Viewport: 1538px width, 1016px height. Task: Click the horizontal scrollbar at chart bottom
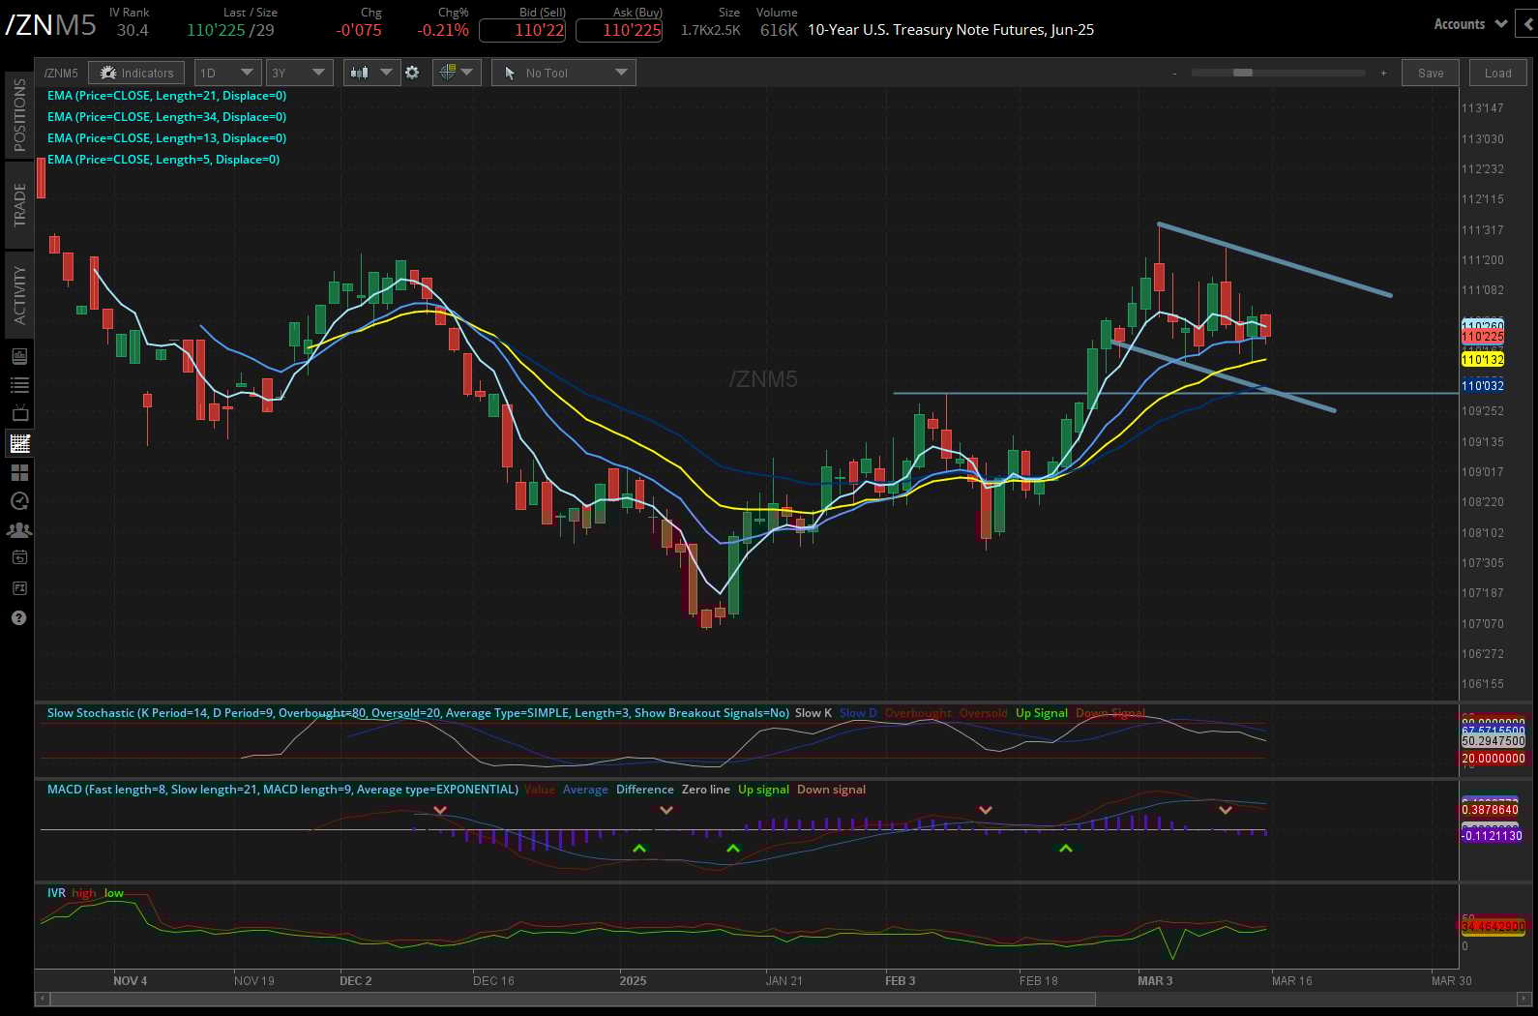(572, 999)
